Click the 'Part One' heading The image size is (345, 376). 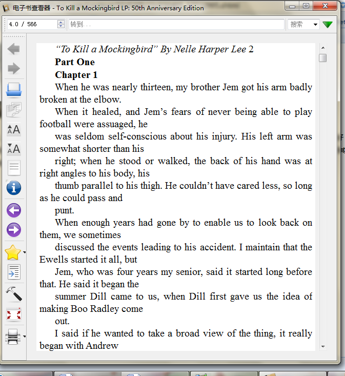[x=75, y=62]
